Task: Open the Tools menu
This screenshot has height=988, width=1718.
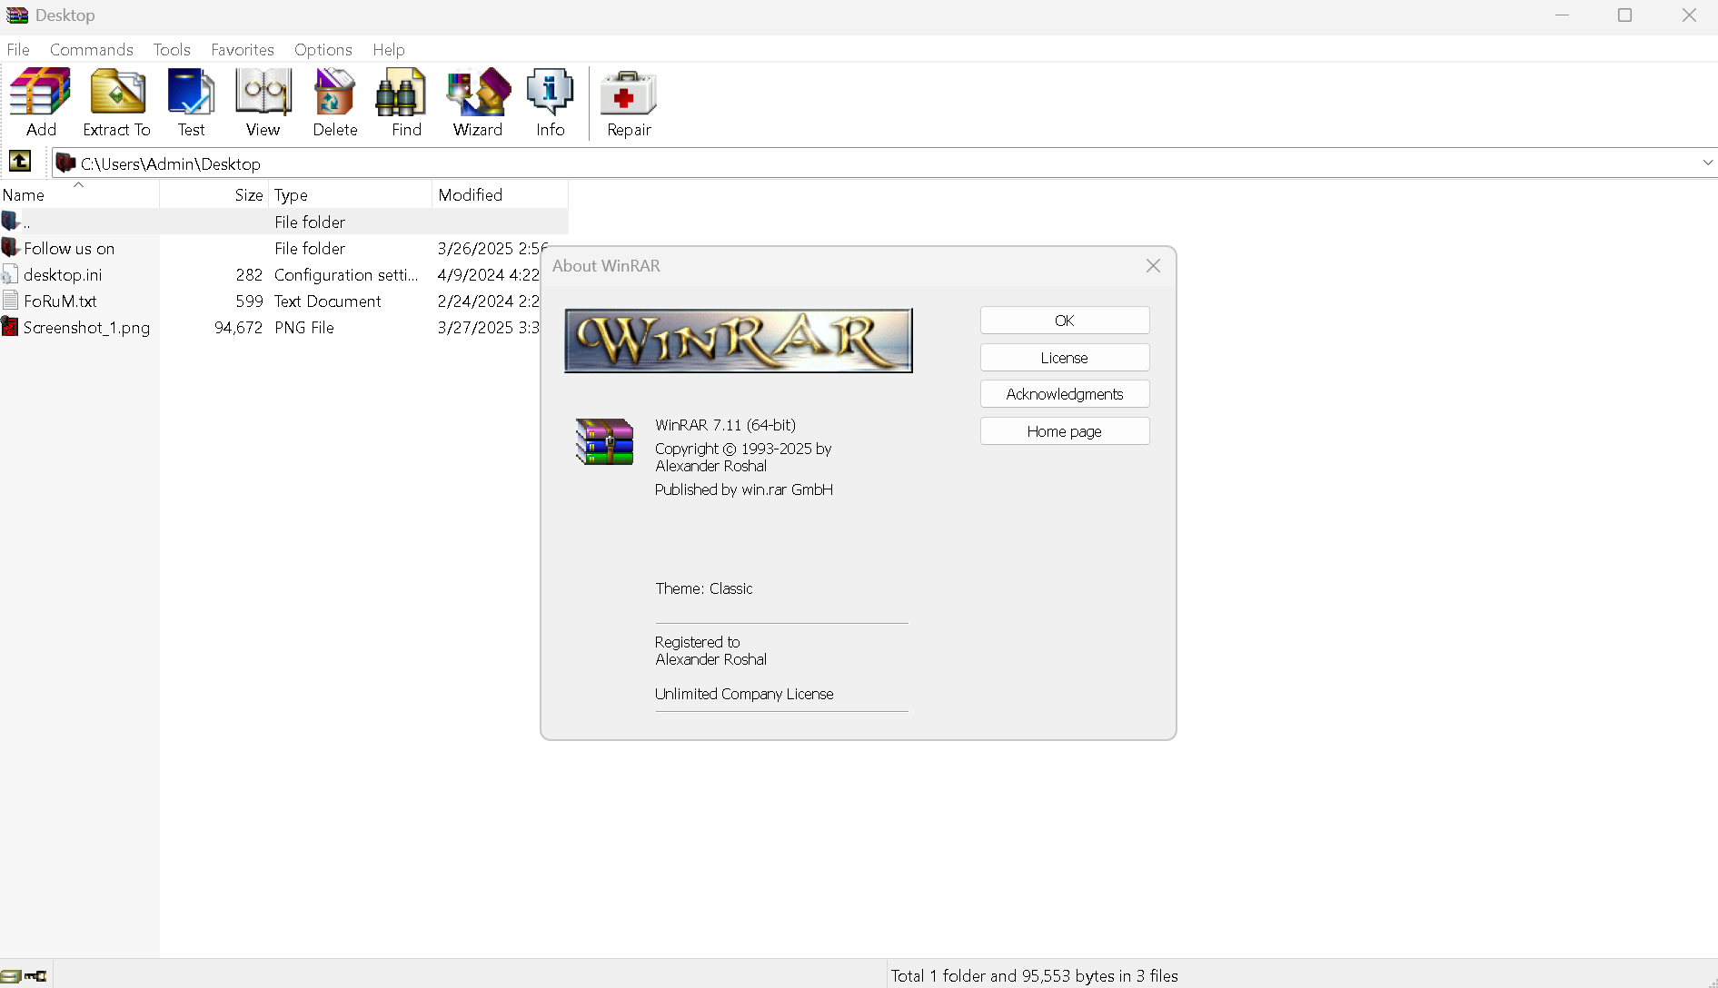Action: [x=172, y=50]
